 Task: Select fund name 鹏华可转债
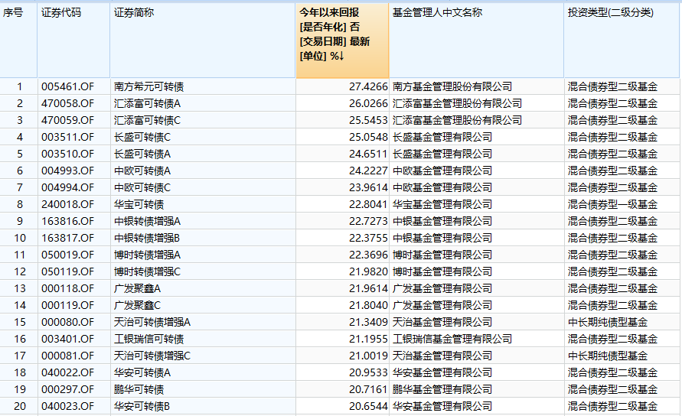tap(139, 389)
